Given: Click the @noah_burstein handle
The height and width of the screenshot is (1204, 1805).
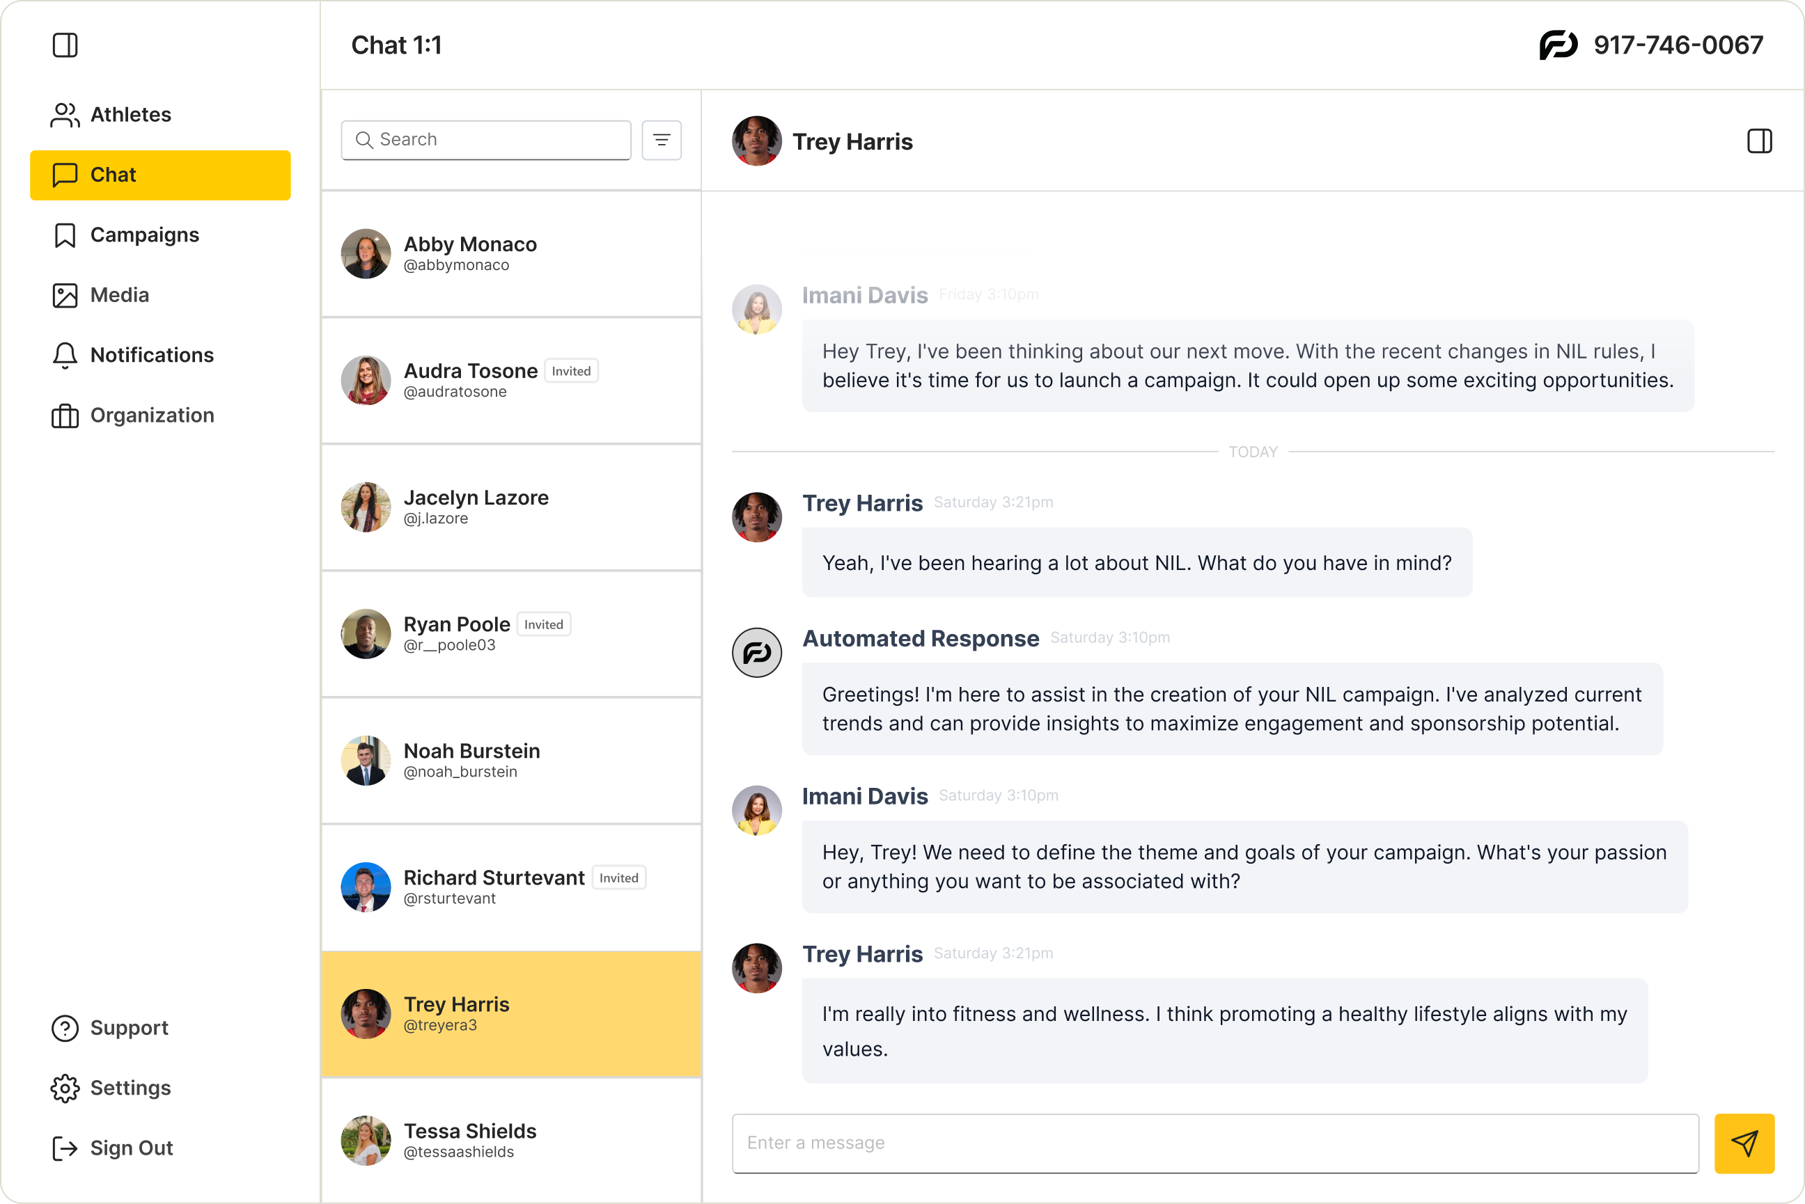Looking at the screenshot, I should [x=461, y=772].
